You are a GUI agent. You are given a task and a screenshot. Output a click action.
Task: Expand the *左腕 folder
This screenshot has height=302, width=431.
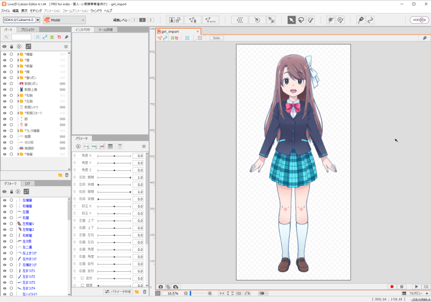18,101
